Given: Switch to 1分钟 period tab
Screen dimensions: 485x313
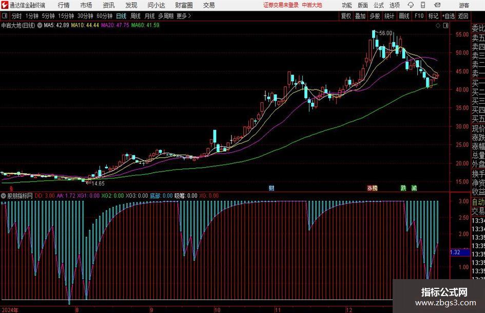Looking at the screenshot, I should click(x=32, y=16).
